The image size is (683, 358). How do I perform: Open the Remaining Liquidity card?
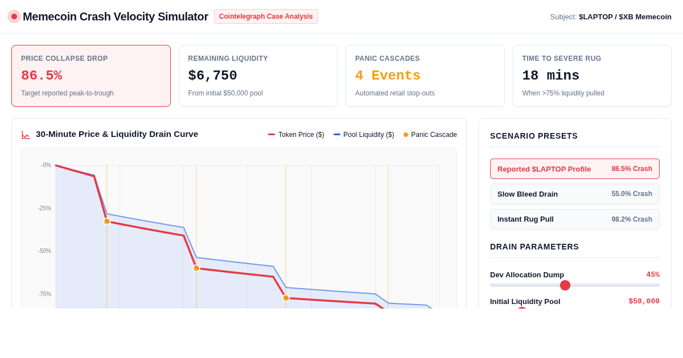(258, 76)
